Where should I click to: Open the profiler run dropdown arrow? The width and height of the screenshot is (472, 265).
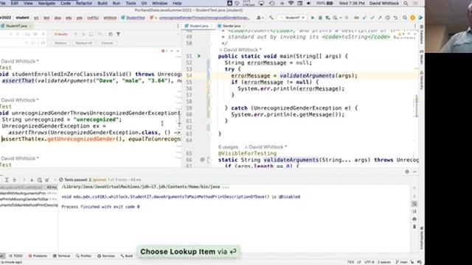(x=341, y=18)
